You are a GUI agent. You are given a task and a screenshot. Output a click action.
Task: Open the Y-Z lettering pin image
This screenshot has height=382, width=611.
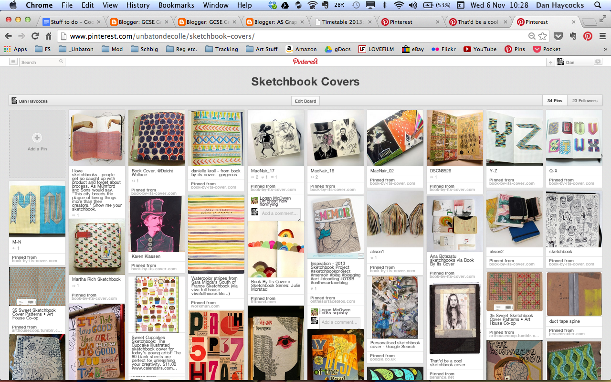pyautogui.click(x=515, y=138)
